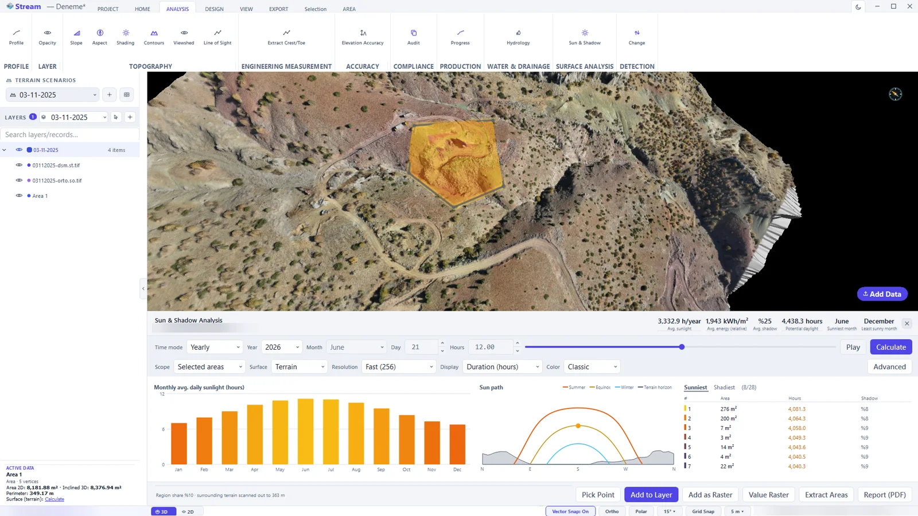Click the Calculate button
The width and height of the screenshot is (918, 516).
[891, 347]
